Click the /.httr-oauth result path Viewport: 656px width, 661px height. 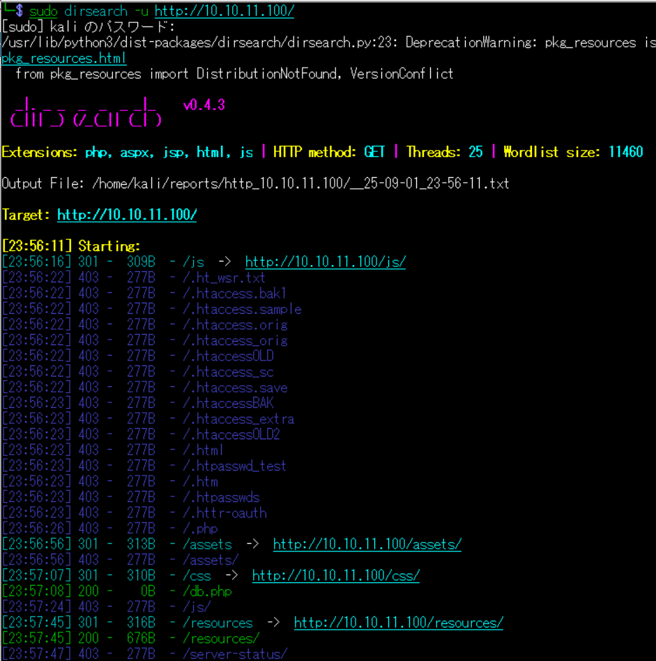click(224, 513)
